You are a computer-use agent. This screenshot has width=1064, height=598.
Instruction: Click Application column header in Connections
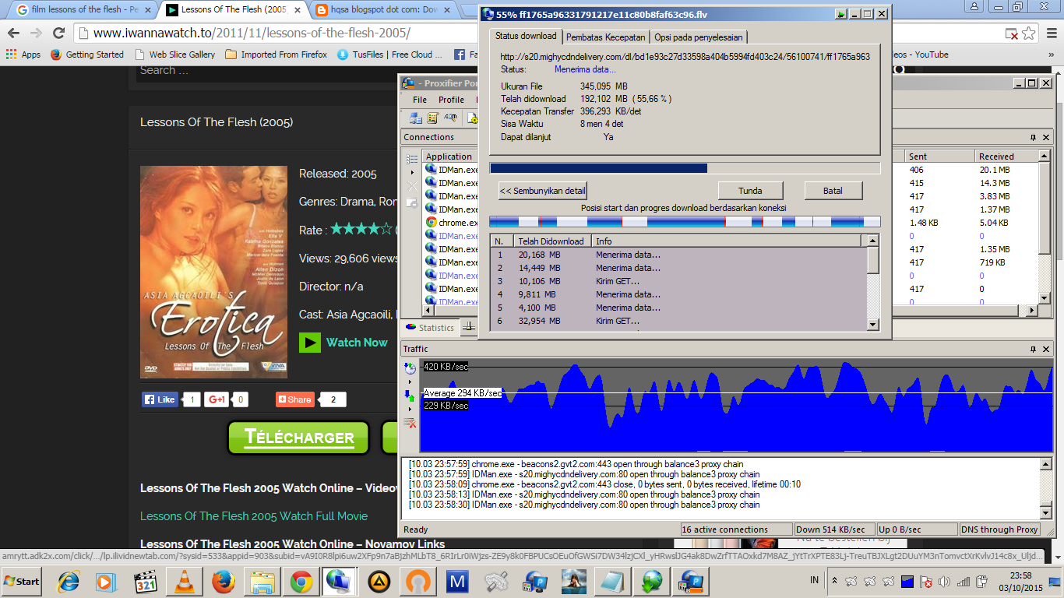coord(449,157)
